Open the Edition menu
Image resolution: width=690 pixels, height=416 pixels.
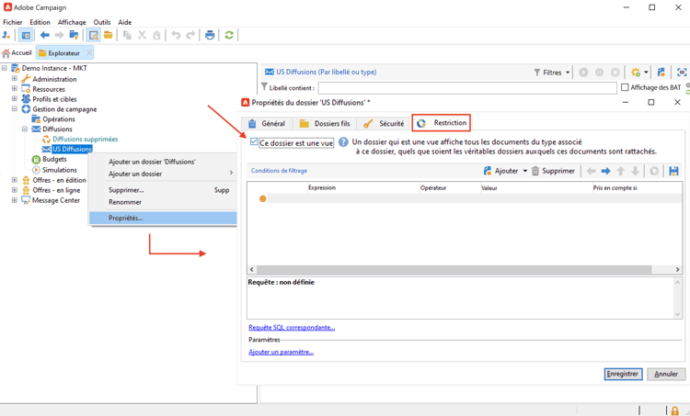click(40, 22)
